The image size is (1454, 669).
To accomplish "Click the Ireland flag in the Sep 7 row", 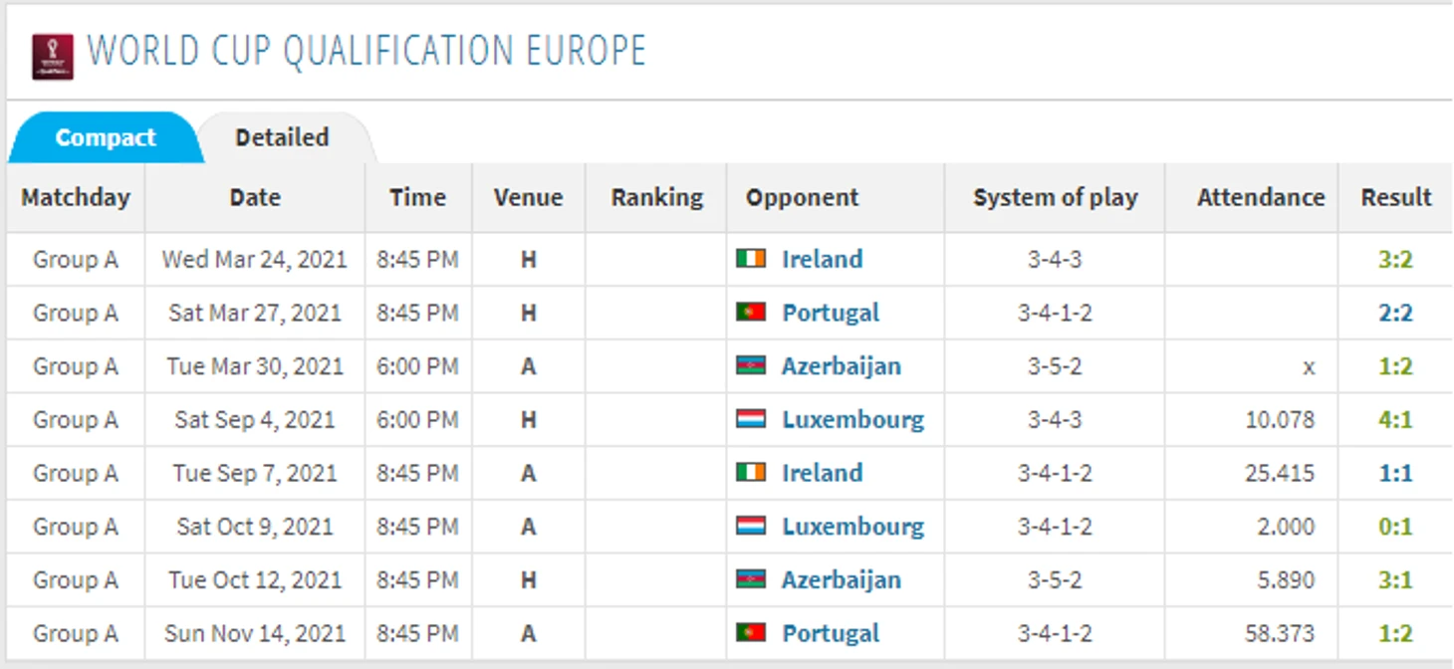I will click(751, 473).
